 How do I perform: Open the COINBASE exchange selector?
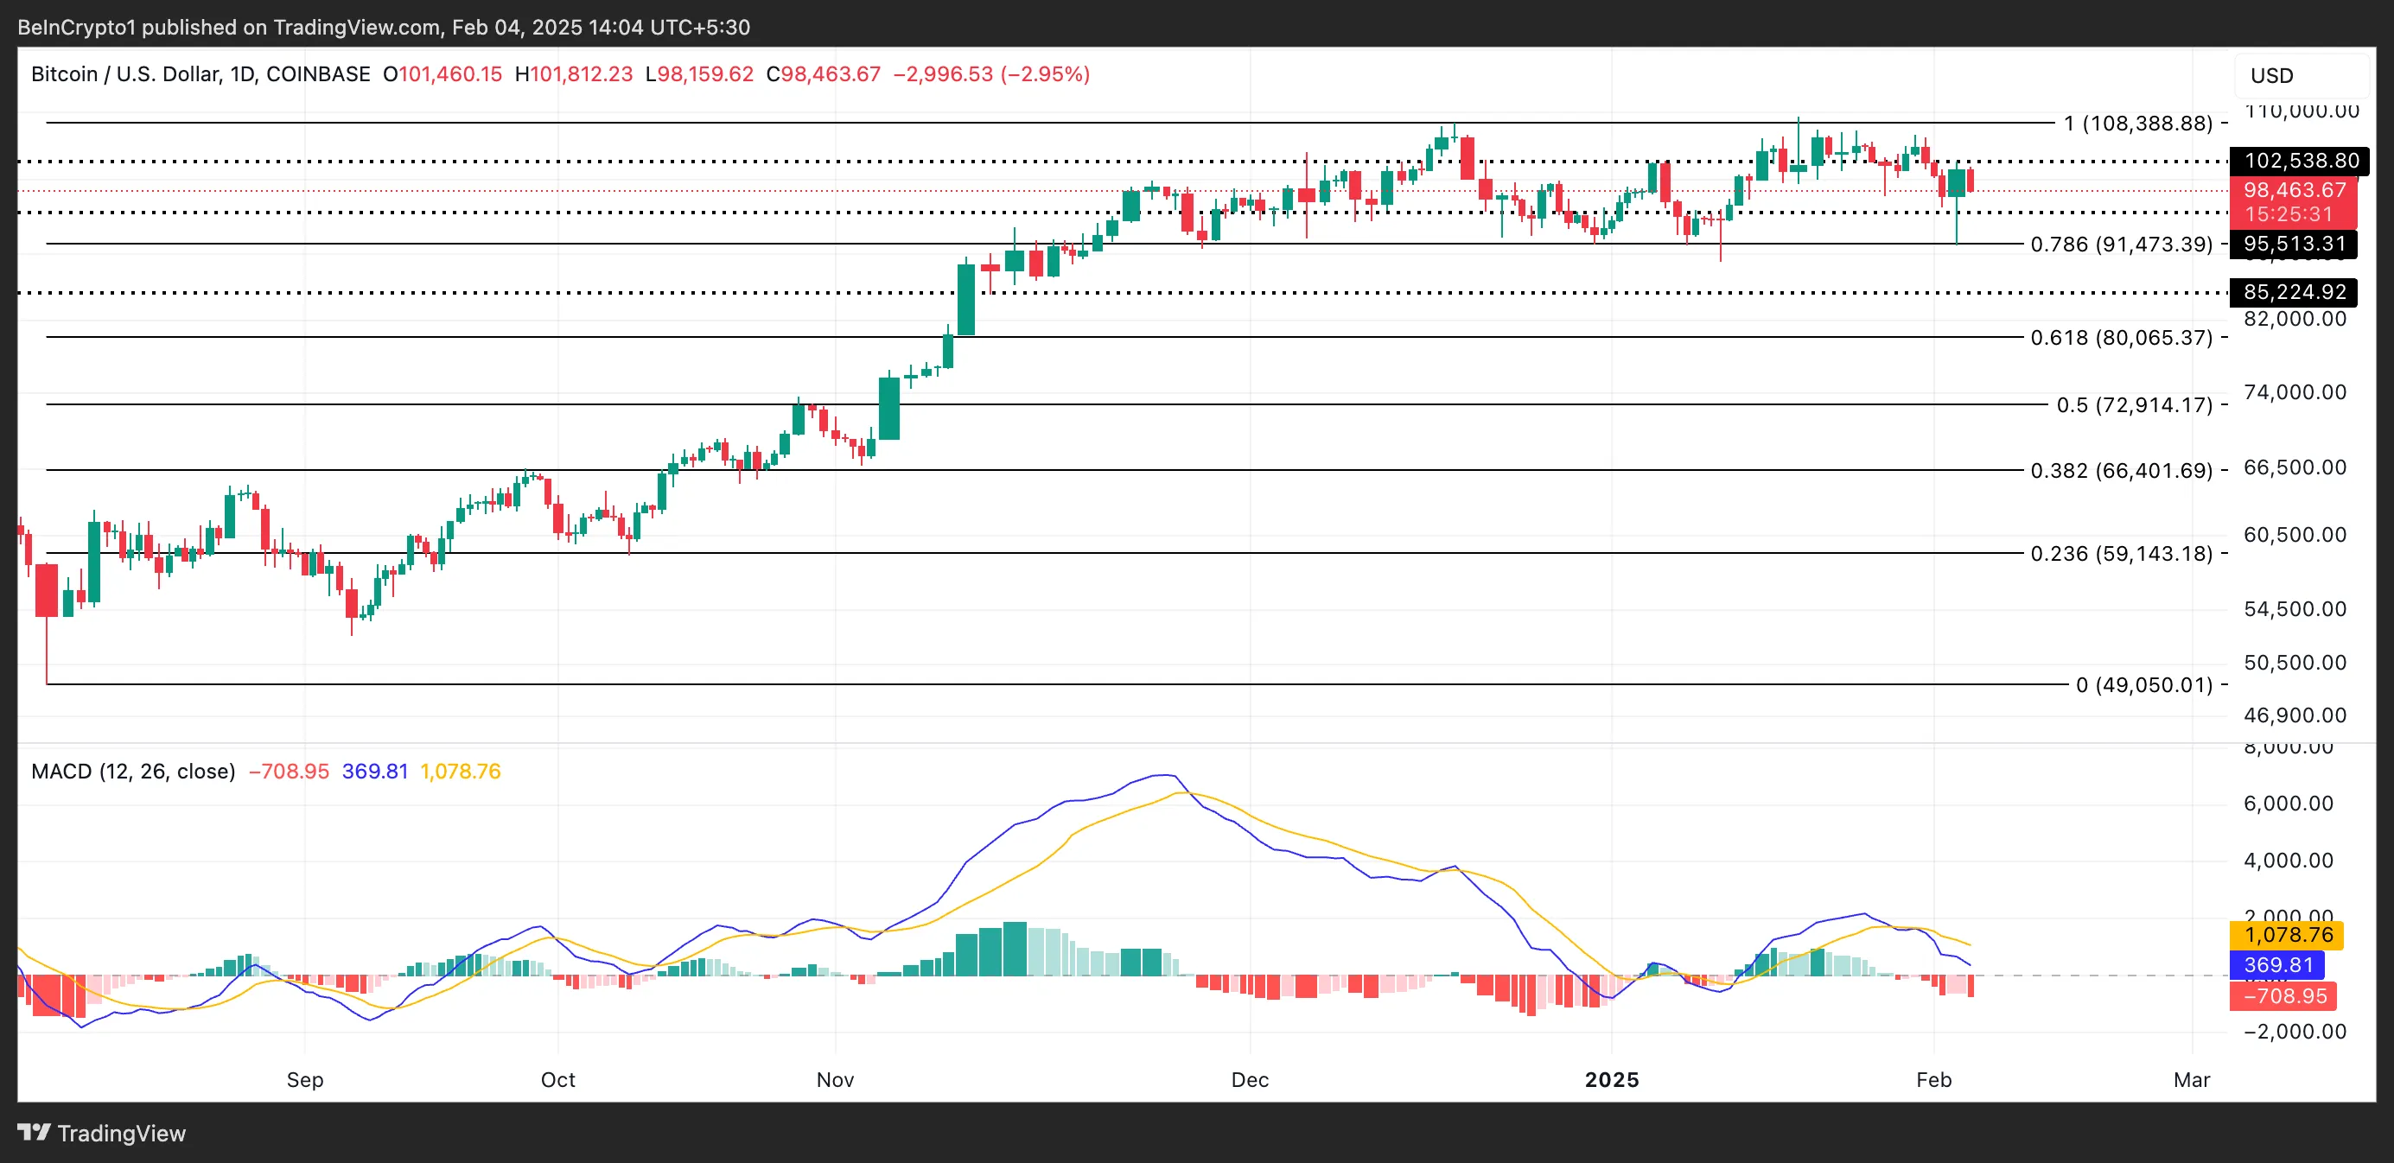tap(316, 74)
